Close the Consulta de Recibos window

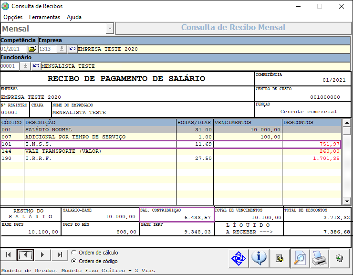coord(342,6)
